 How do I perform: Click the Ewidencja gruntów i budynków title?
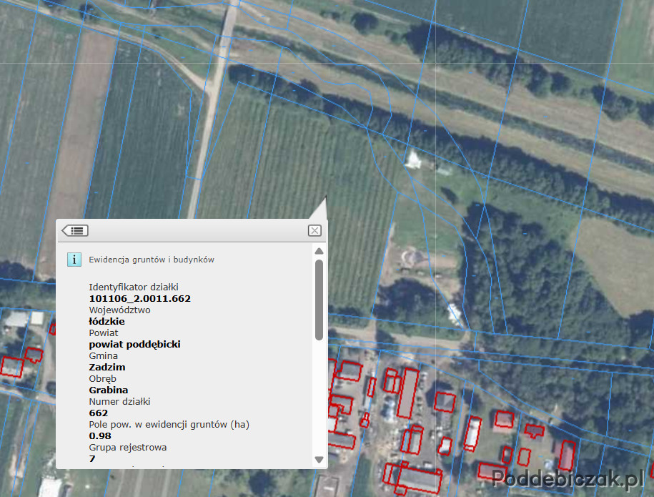(152, 260)
